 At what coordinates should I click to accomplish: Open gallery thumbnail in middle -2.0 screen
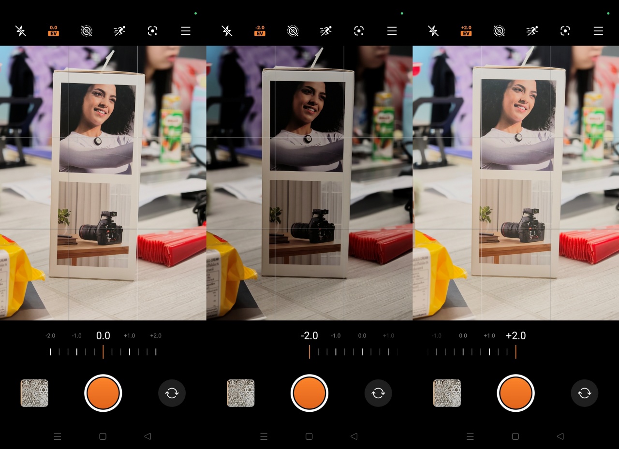click(240, 393)
